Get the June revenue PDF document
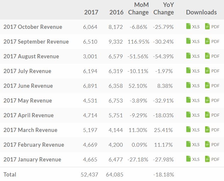224x181 pixels. (x=212, y=85)
